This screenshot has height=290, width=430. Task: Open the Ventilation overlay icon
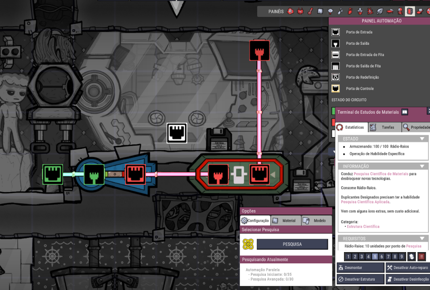click(x=350, y=11)
